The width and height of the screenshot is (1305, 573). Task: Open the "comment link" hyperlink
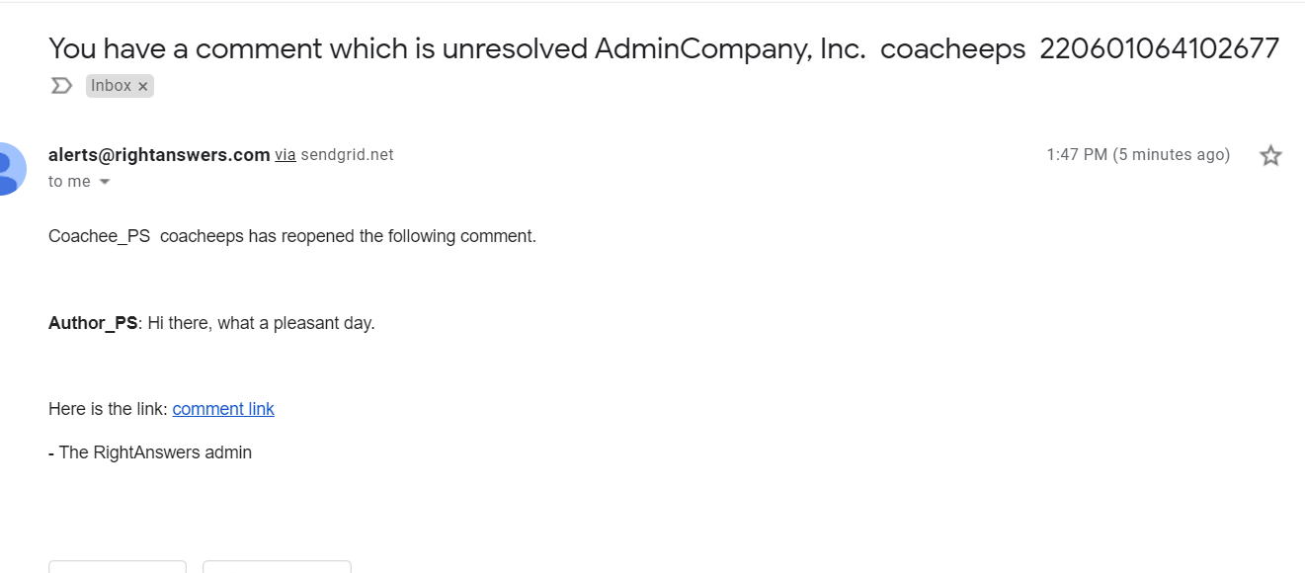pos(223,409)
